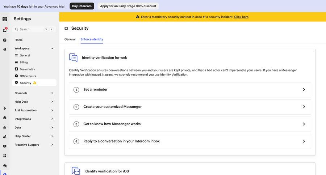Screen dimensions: 326x175
Task: Expand the Data section
Action: coord(52,128)
